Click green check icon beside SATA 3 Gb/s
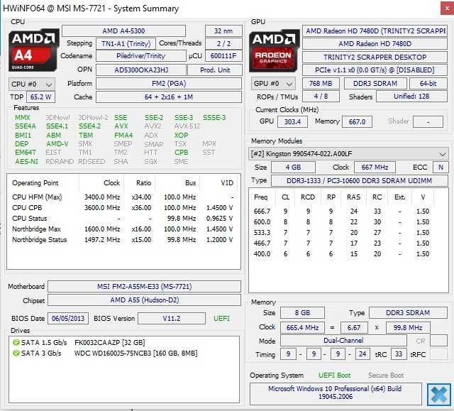The width and height of the screenshot is (454, 411). pos(16,353)
